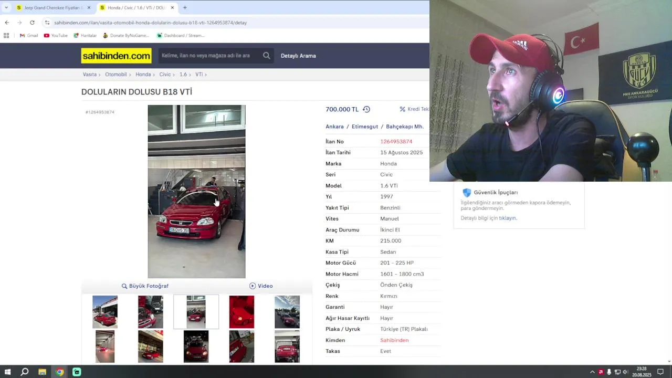Open File Explorer from taskbar
The image size is (672, 378).
pyautogui.click(x=42, y=372)
